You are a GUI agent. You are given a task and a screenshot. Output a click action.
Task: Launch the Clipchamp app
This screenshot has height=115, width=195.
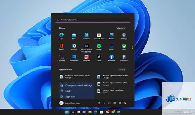61,58
